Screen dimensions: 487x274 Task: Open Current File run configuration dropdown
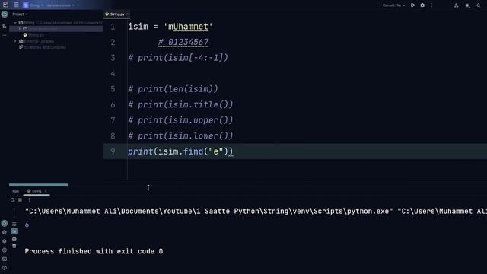click(x=393, y=5)
